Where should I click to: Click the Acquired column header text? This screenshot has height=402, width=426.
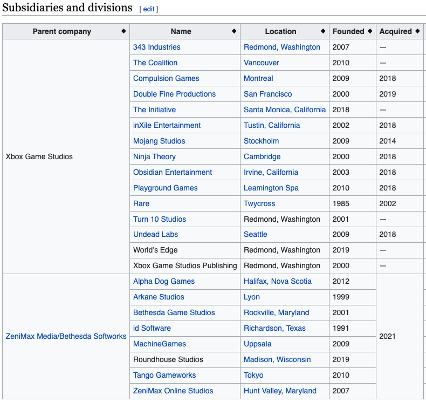pyautogui.click(x=396, y=31)
